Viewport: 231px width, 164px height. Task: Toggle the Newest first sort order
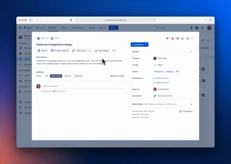tap(117, 76)
